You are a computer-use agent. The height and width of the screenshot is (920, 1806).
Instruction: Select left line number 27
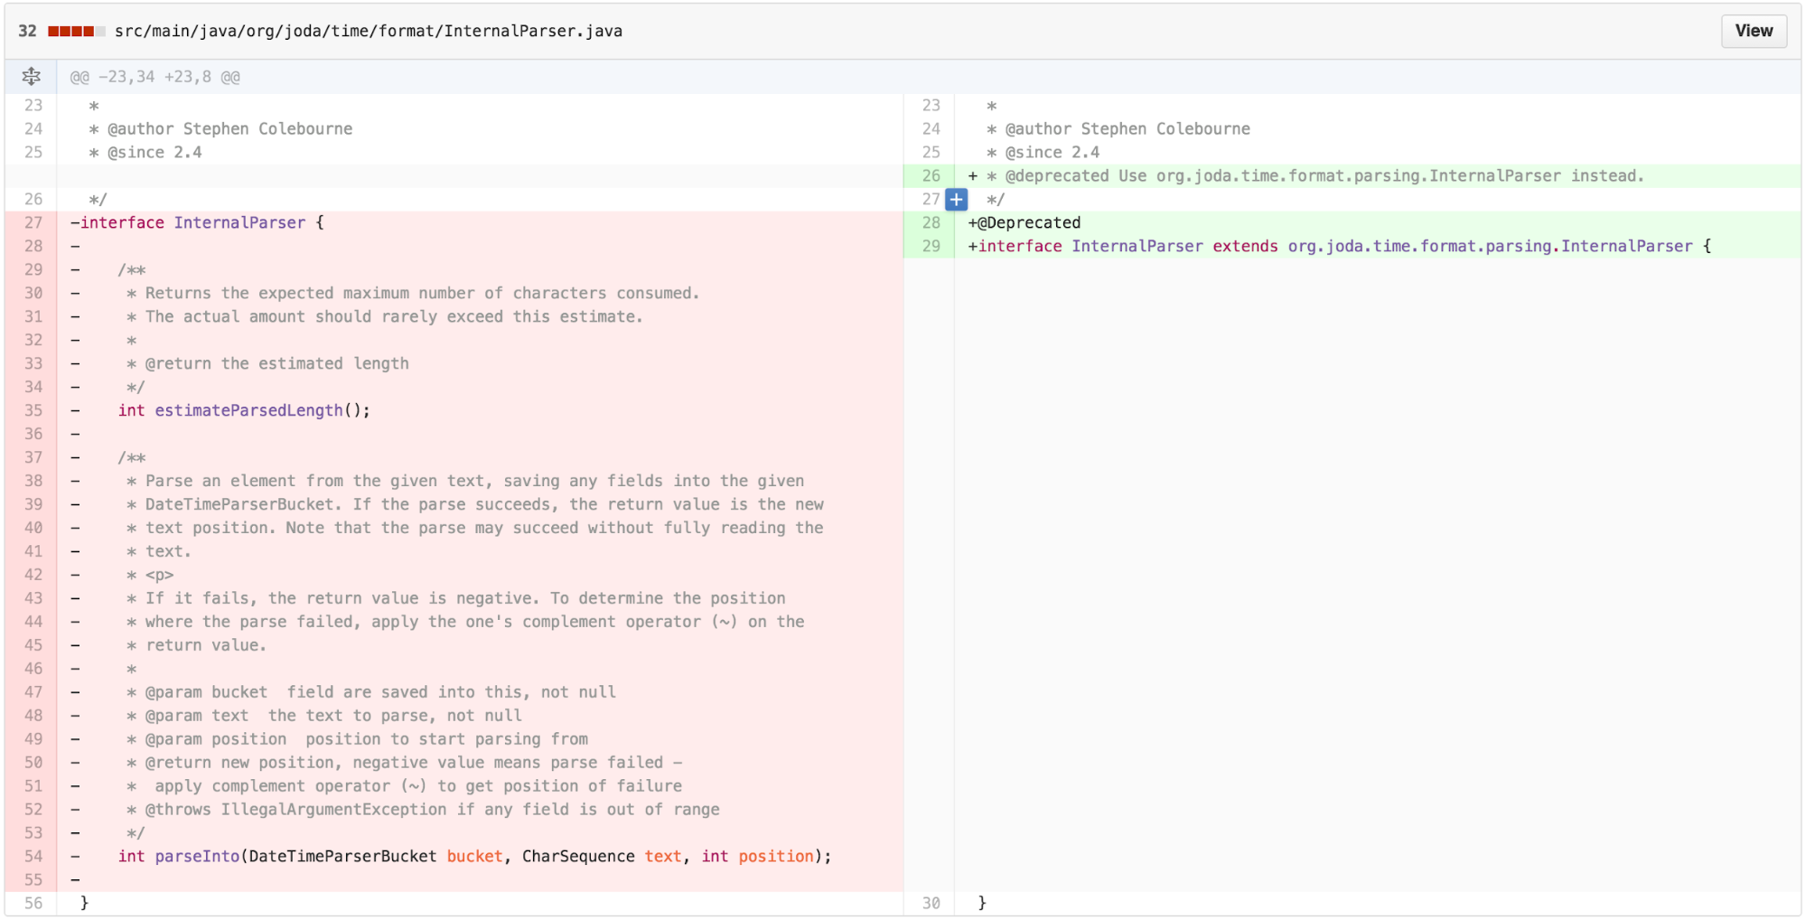(x=32, y=223)
